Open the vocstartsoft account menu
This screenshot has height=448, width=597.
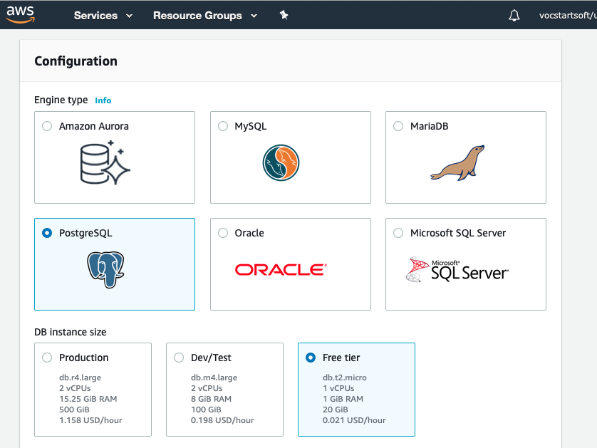point(566,15)
